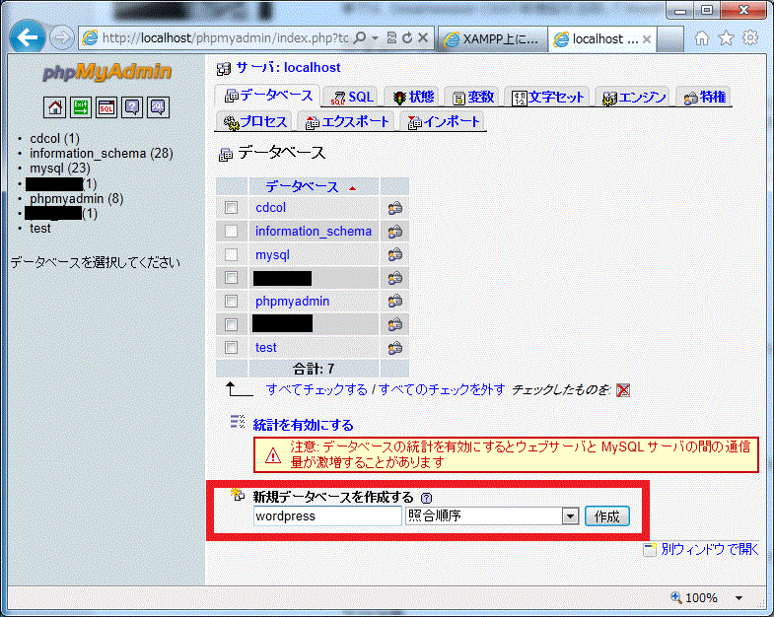The image size is (774, 617).
Task: Open the phpMyAdmin documentation question-mark icon
Action: (132, 107)
